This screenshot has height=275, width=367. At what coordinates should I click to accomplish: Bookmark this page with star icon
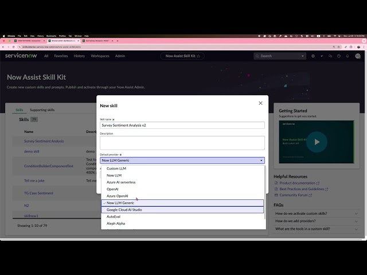338,47
